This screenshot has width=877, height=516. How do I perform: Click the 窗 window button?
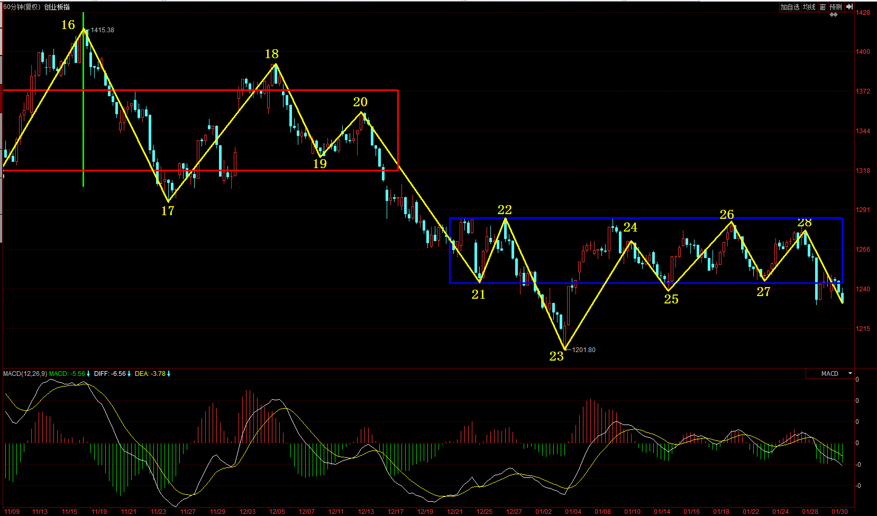pos(823,7)
